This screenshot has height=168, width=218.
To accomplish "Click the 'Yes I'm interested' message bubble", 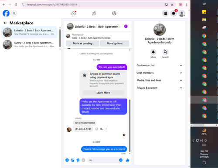I will coord(85,123).
